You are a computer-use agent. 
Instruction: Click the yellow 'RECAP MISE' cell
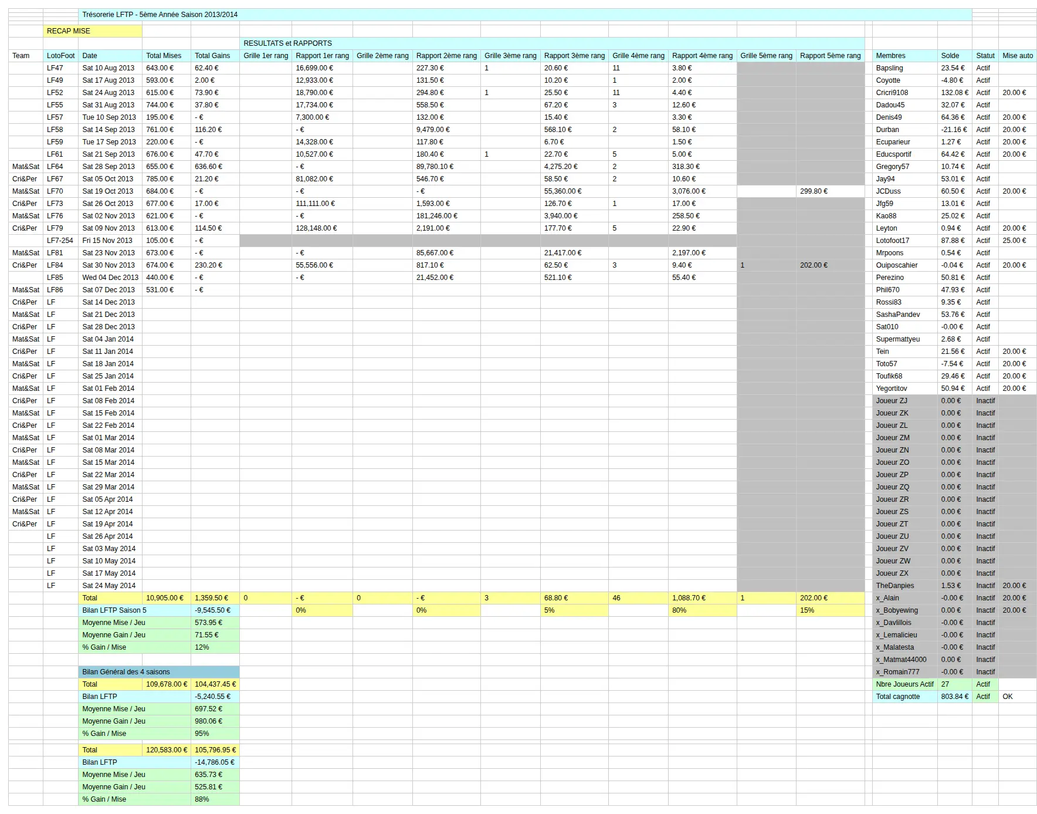[93, 31]
